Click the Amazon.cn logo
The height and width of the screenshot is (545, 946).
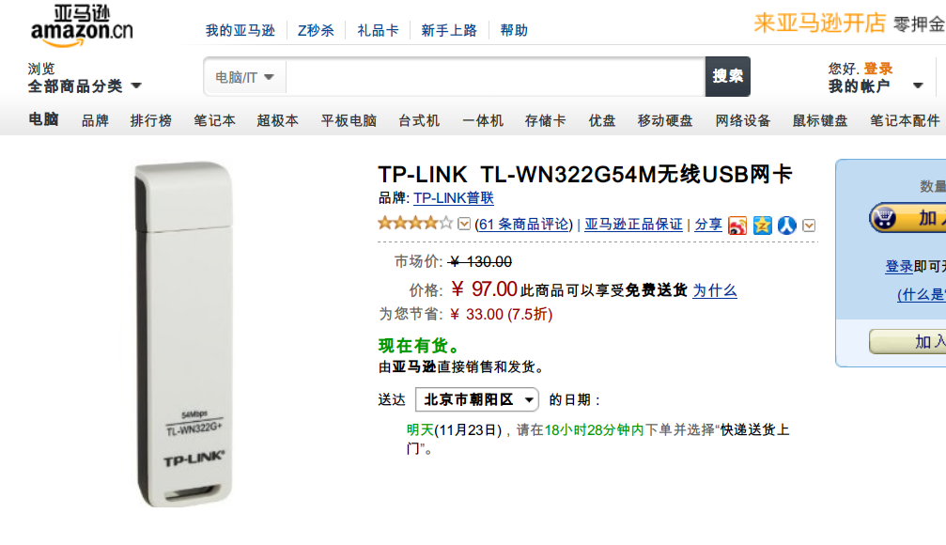pos(82,26)
